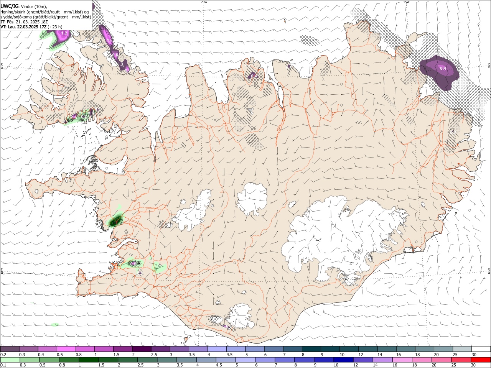The image size is (491, 368).
Task: Click the '0.4' value in the northeast snow cell
Action: click(x=443, y=68)
